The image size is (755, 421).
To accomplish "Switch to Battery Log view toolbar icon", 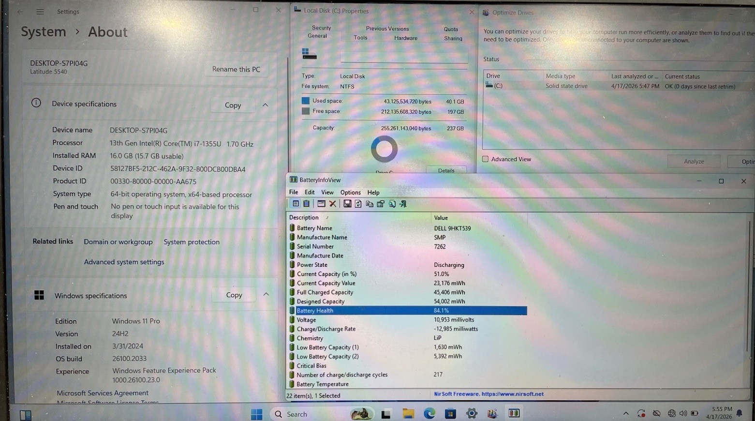I will tap(306, 204).
